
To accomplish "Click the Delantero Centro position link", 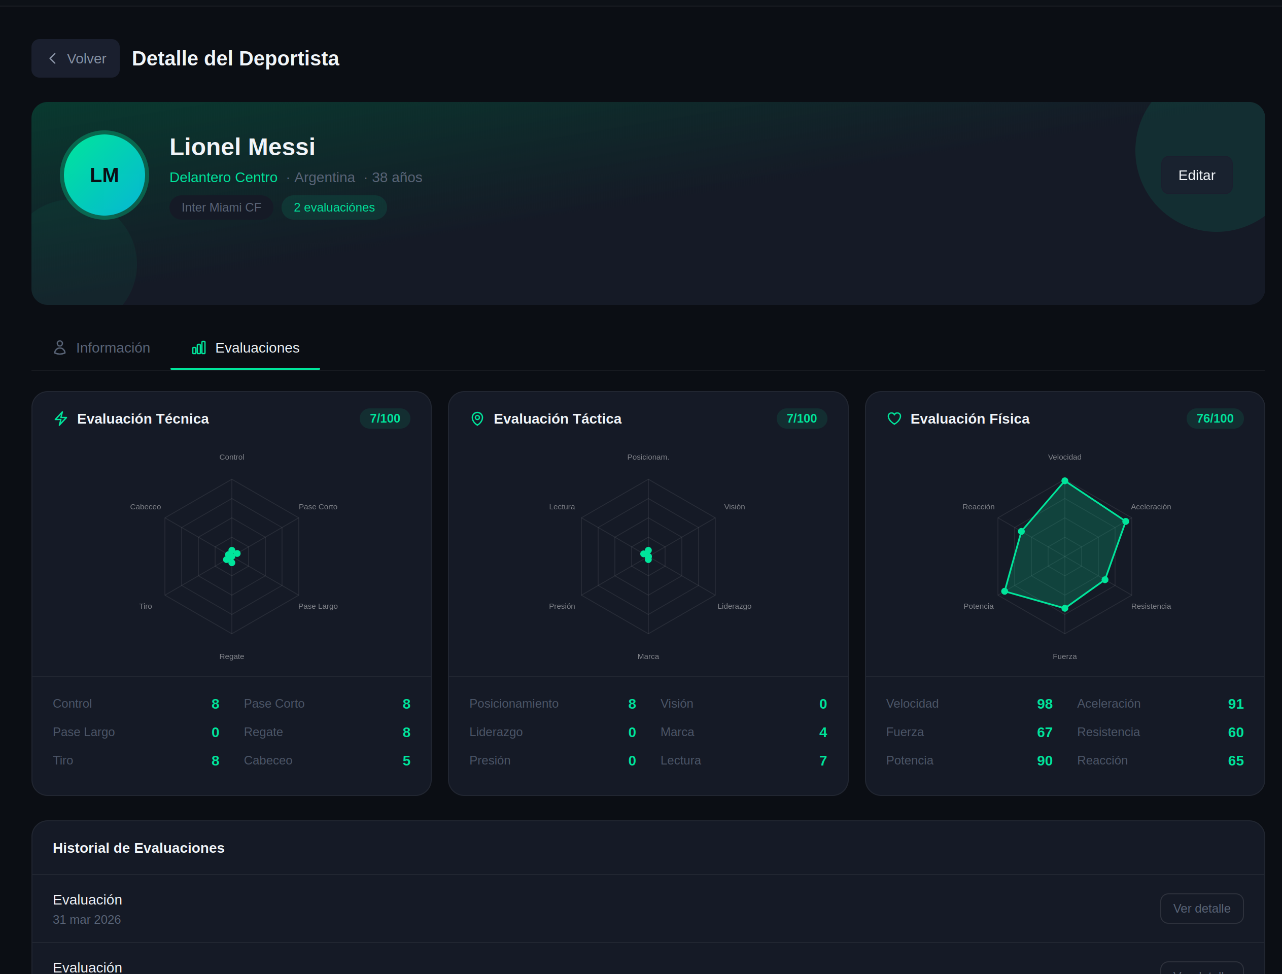I will point(223,178).
